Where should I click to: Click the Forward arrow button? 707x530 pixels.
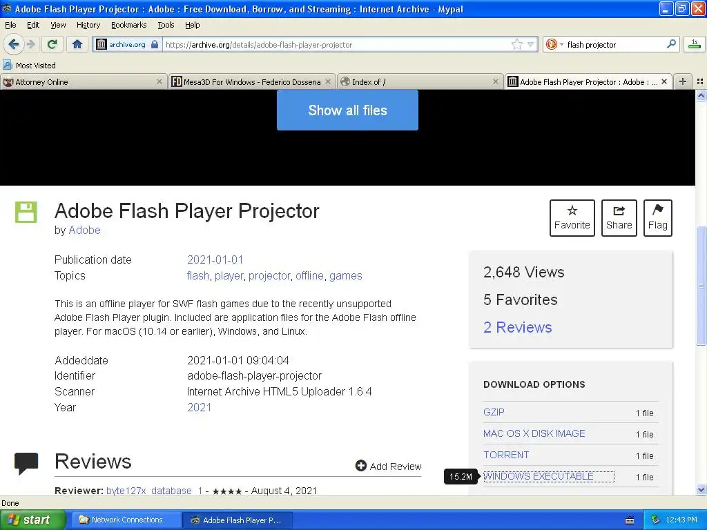tap(30, 44)
